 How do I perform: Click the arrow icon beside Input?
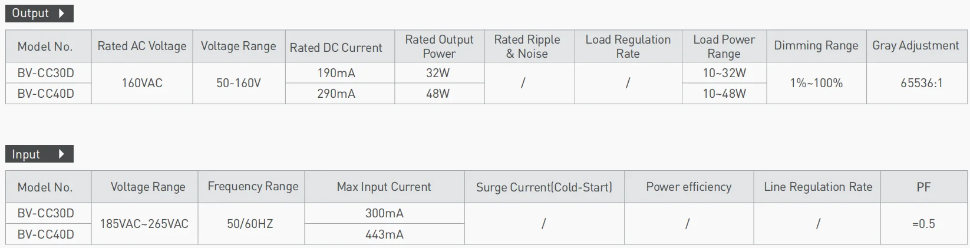tap(61, 154)
